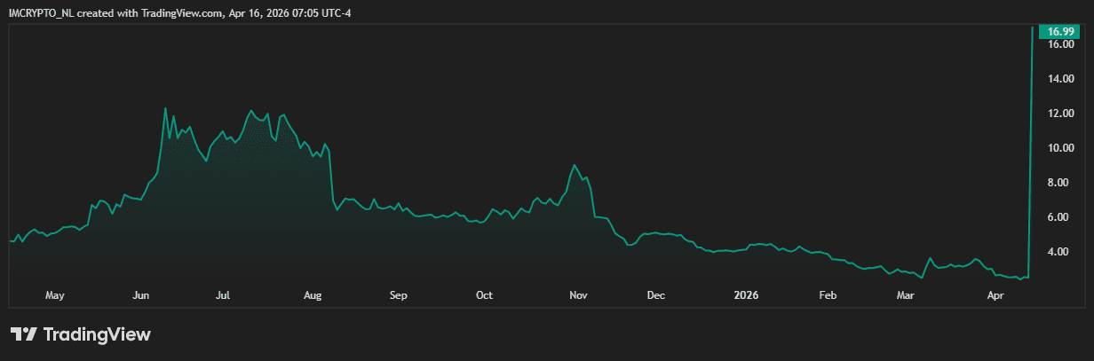Click the current price label 16.99

(1061, 32)
